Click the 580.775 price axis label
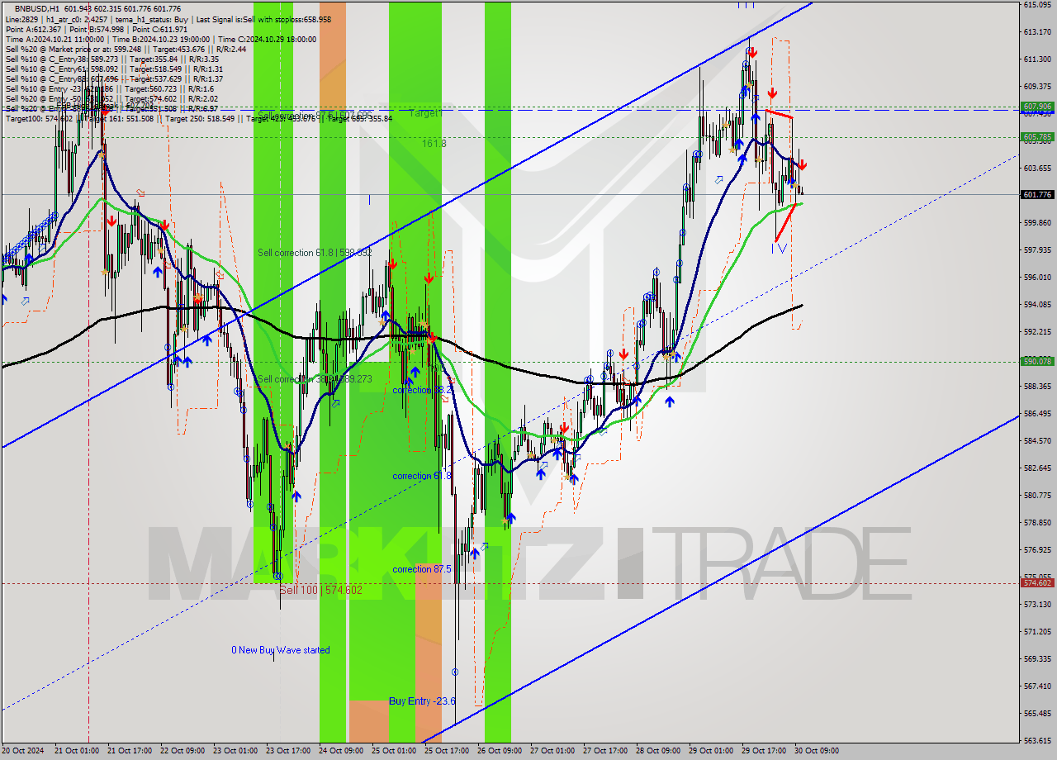 click(1036, 496)
